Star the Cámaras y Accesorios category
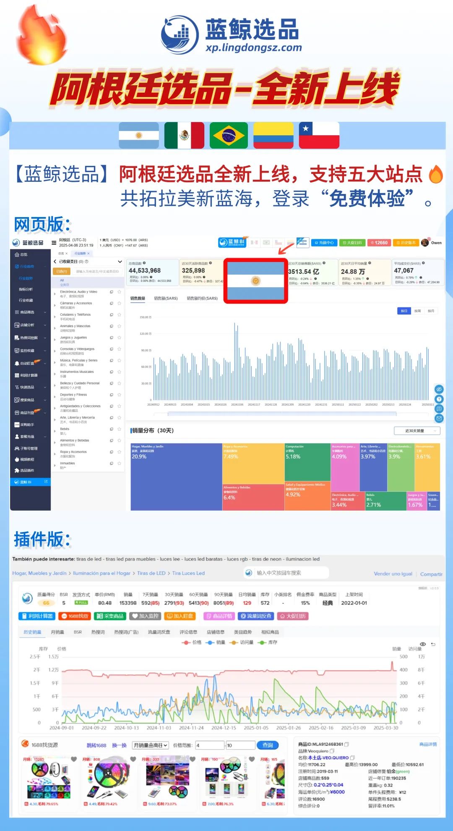 [x=119, y=303]
